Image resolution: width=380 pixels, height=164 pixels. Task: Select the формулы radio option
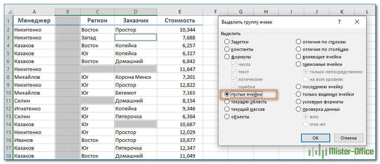[227, 57]
